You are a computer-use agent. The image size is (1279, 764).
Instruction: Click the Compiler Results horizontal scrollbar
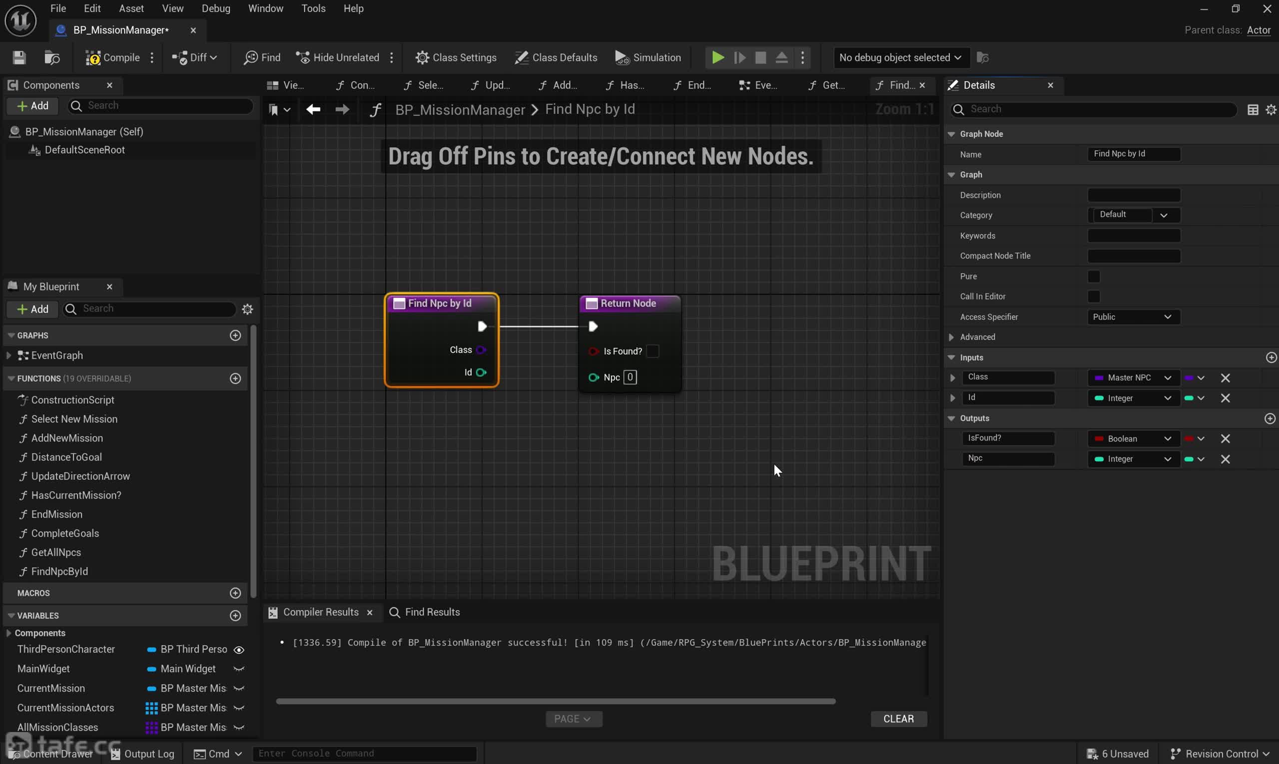point(555,702)
